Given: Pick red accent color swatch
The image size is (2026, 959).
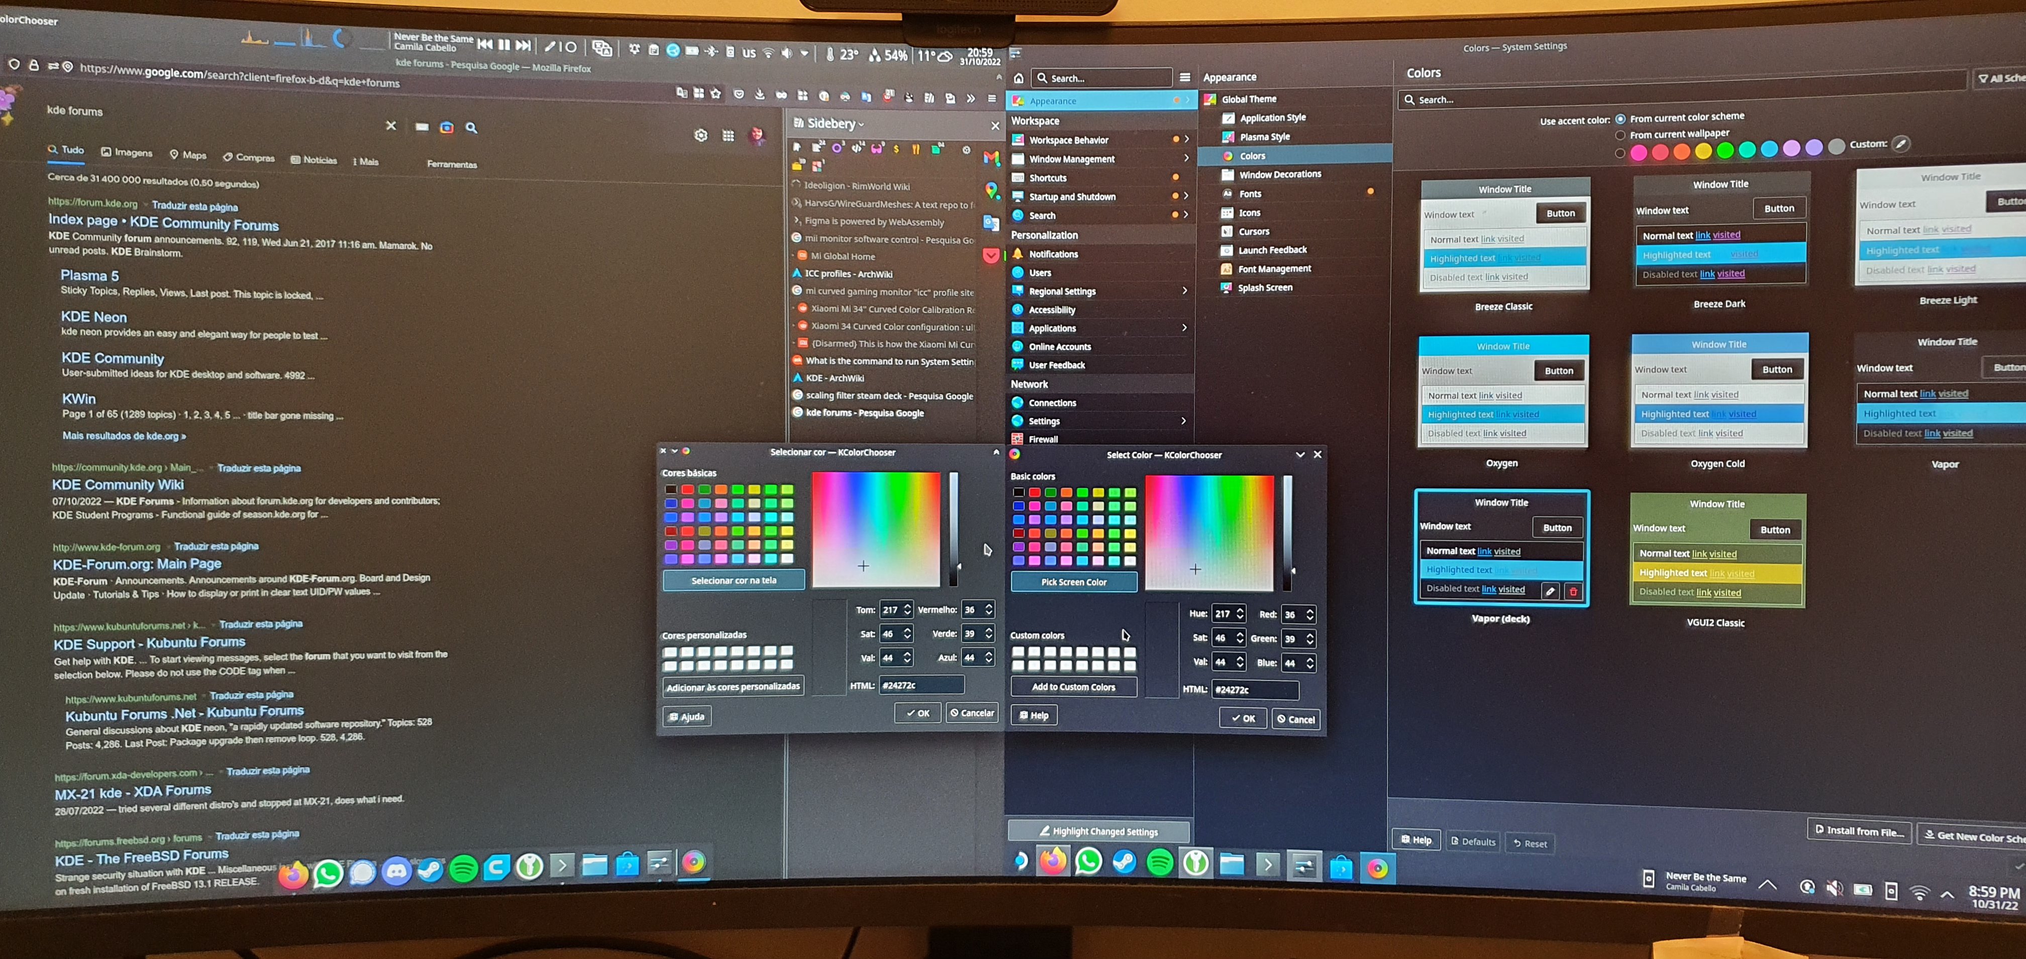Looking at the screenshot, I should click(1660, 153).
